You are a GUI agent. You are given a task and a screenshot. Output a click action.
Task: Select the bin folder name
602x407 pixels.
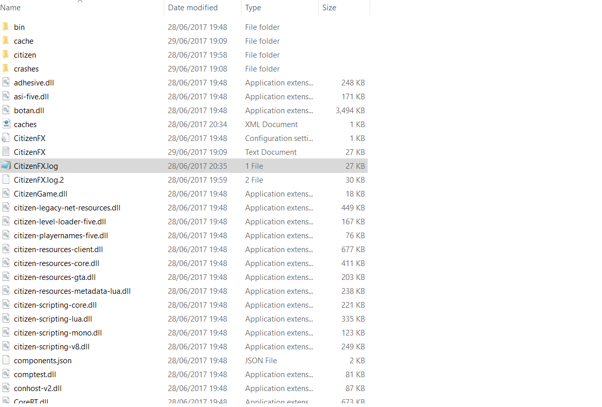pyautogui.click(x=19, y=27)
